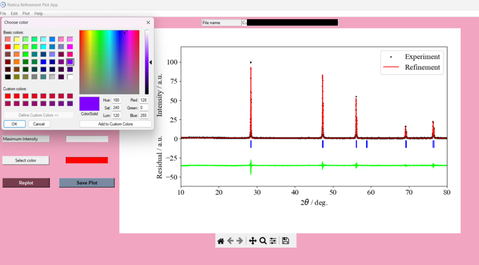This screenshot has height=265, width=479.
Task: Click the save figure floppy icon
Action: pyautogui.click(x=285, y=241)
